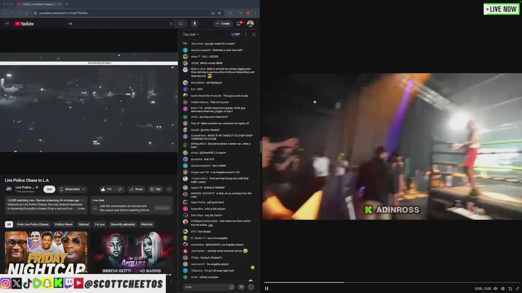The width and height of the screenshot is (522, 293).
Task: Open the video title Live Police Chase in L.A
Action: tap(27, 180)
